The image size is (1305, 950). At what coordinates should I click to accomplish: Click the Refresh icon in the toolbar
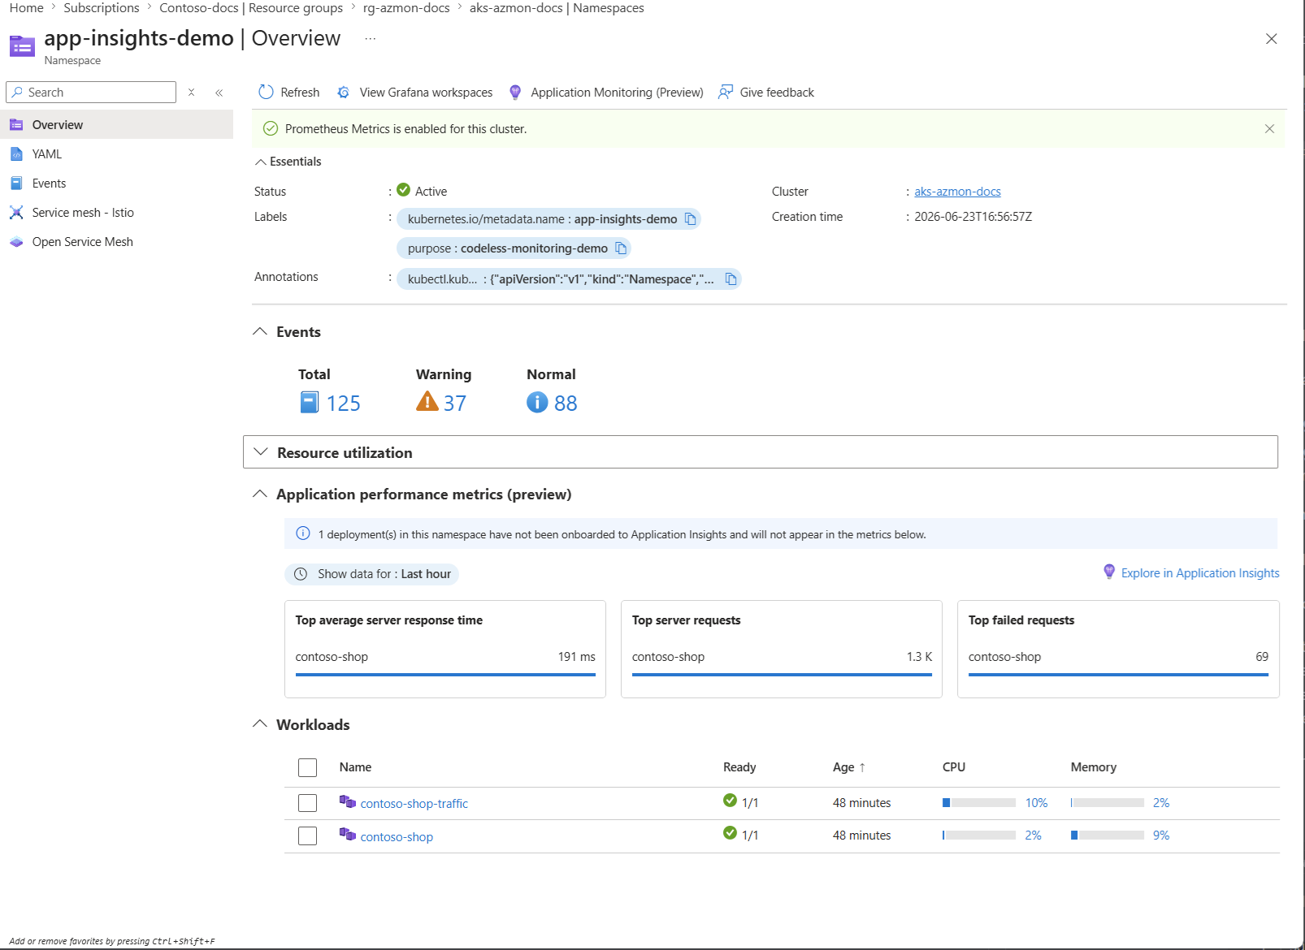tap(266, 92)
